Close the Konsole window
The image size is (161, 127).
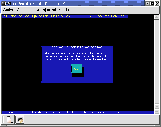[157, 3]
